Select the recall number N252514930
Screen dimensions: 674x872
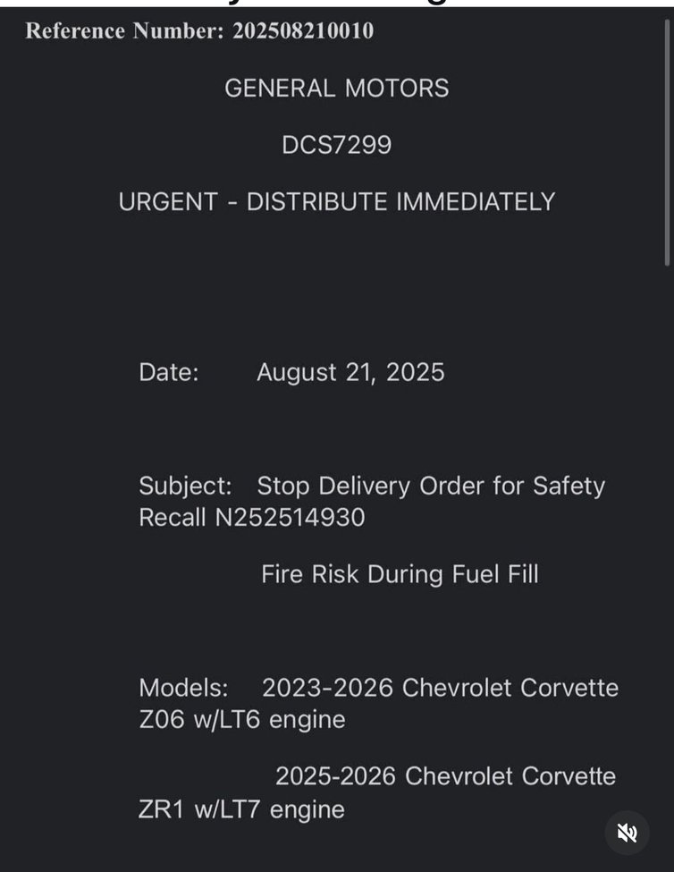[x=290, y=518]
